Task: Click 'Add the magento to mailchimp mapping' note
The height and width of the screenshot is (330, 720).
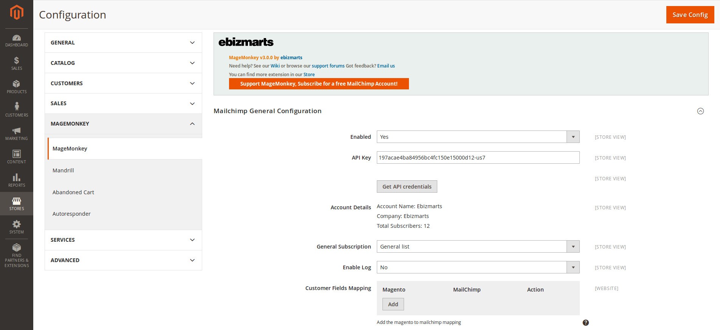Action: point(419,322)
